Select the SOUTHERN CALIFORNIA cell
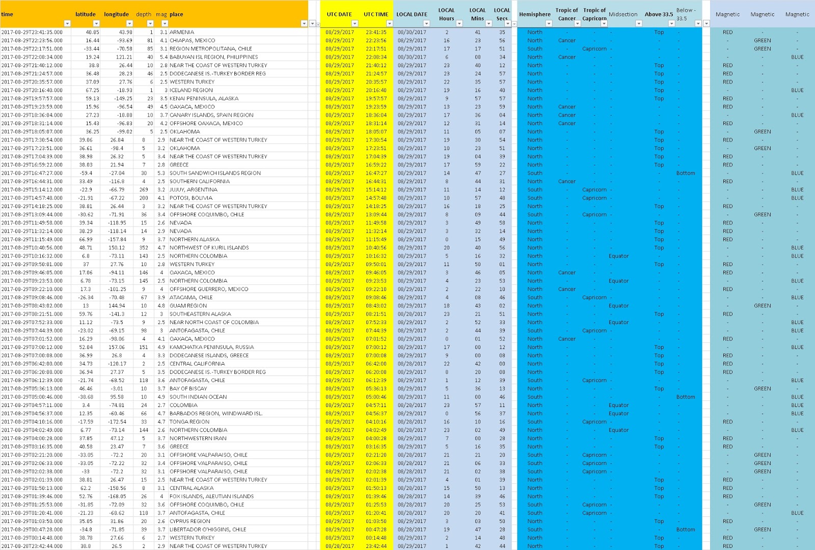Viewport: 815px width, 550px height. (238, 181)
